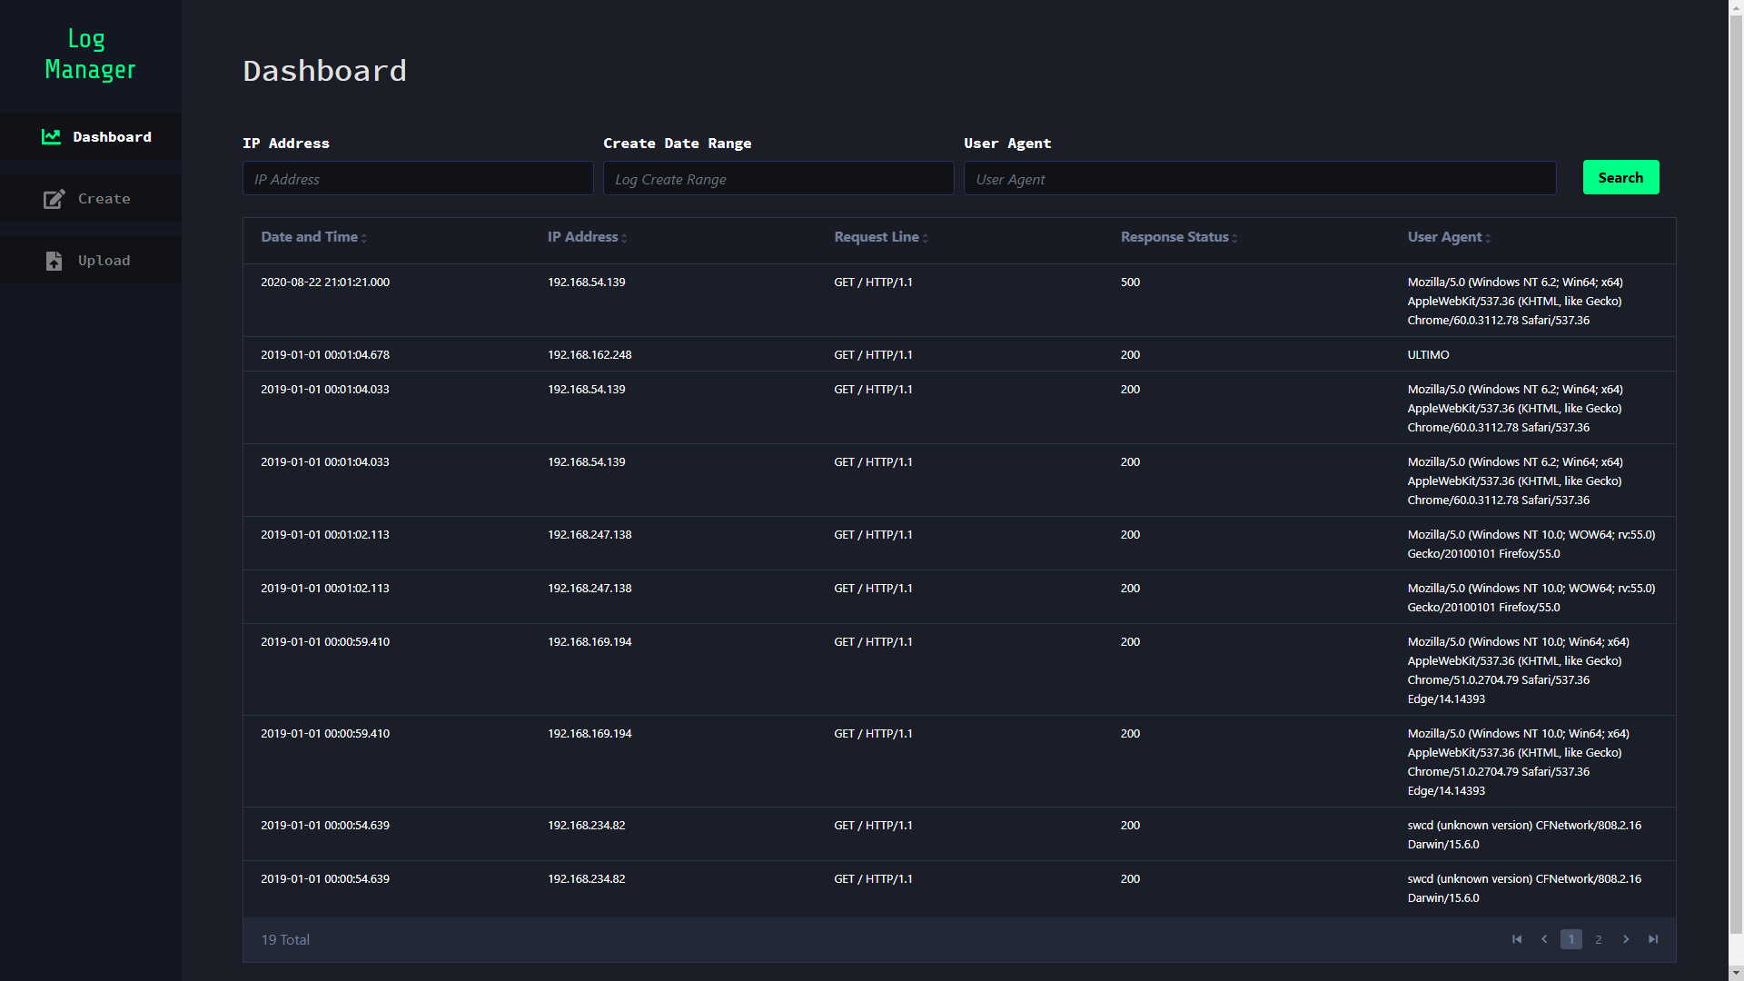
Task: Go to previous page arrow icon
Action: pos(1544,940)
